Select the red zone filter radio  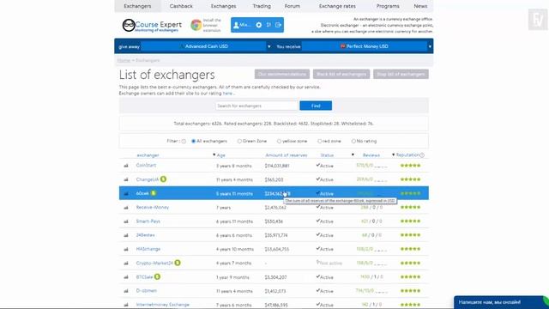coord(320,141)
